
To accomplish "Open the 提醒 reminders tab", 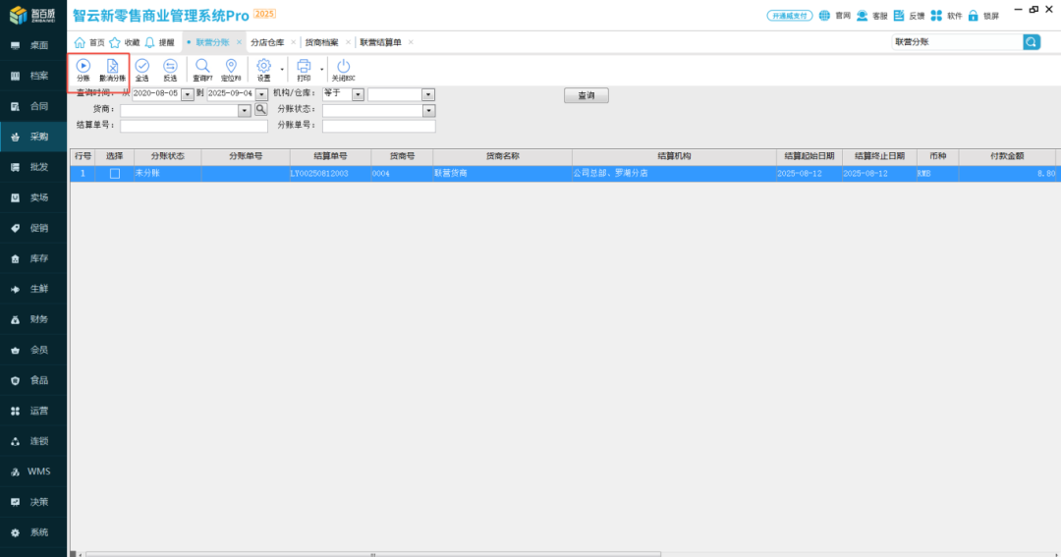I will pos(160,42).
